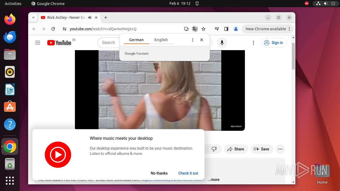Open more actions ellipsis under the video
340x191 pixels.
[x=280, y=149]
